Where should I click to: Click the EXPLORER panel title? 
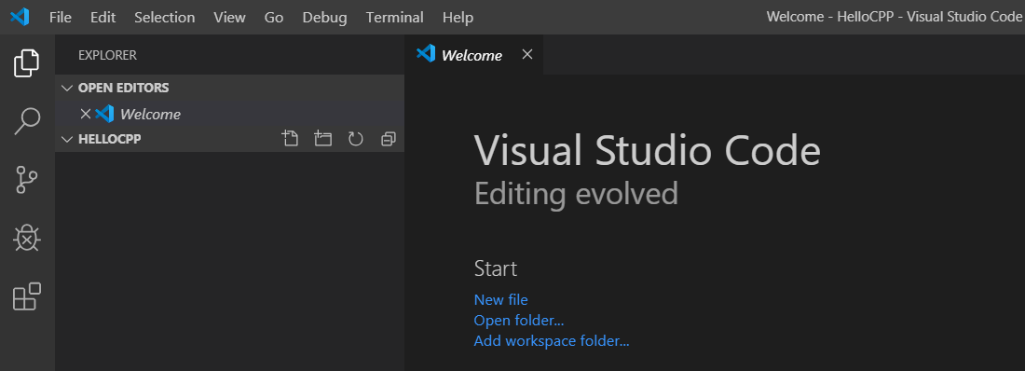coord(107,55)
